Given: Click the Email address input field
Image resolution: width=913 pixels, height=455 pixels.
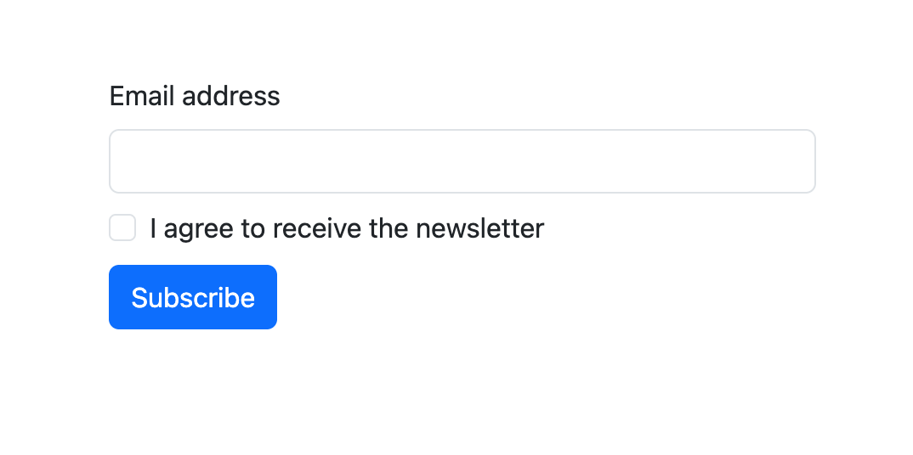Looking at the screenshot, I should click(x=462, y=161).
